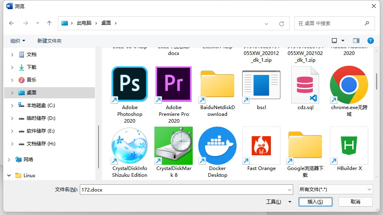Select 桌面 in the navigation pane
Screen dimensions: 383x215
(x=49, y=93)
